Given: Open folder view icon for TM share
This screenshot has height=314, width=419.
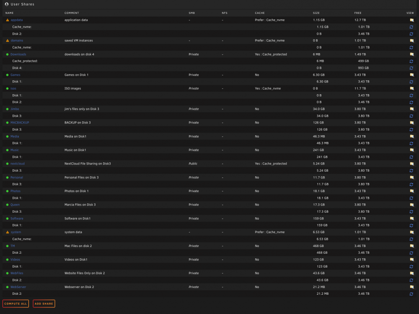Looking at the screenshot, I should [x=411, y=246].
